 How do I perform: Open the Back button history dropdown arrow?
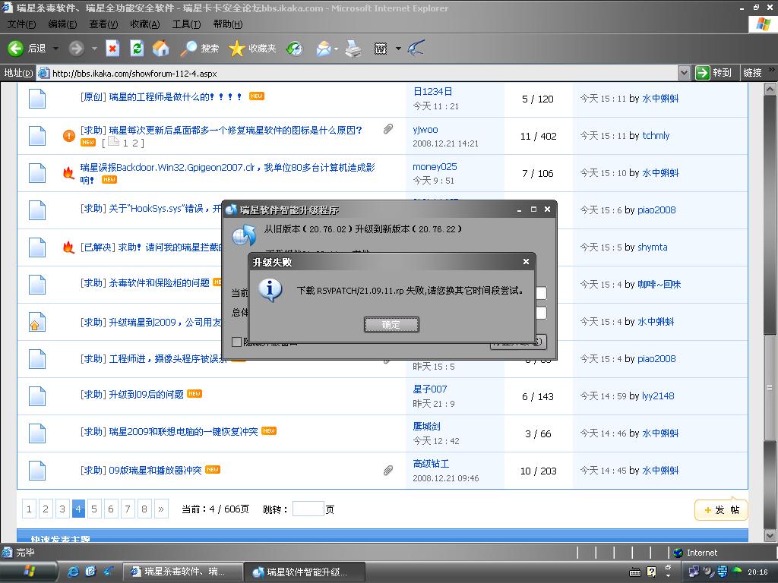pos(55,48)
